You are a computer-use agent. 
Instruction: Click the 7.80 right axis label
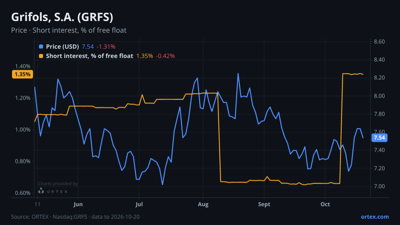pyautogui.click(x=379, y=114)
